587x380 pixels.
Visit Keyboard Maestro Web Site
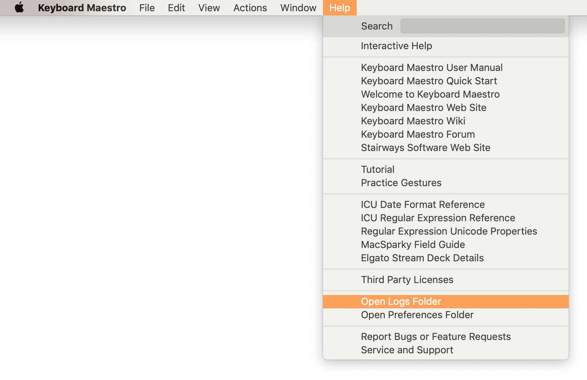[446, 107]
